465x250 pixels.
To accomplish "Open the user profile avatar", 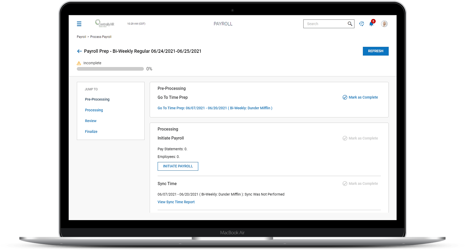I will click(x=384, y=24).
